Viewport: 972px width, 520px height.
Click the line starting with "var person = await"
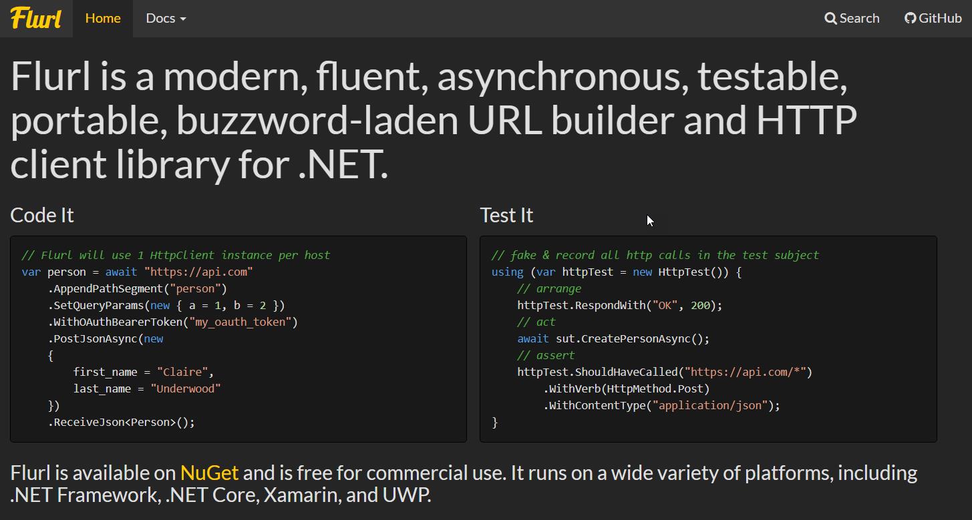(x=138, y=272)
